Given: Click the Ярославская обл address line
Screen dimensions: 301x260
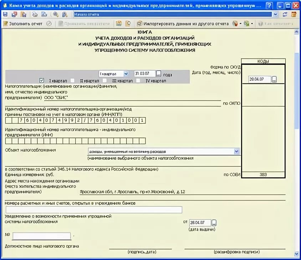Looking at the screenshot, I should coord(132,192).
